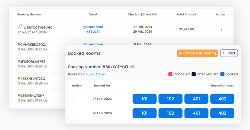250x130 pixels.
Task: Select room 401 for 28 Feb, 2024
Action: pyautogui.click(x=196, y=113)
